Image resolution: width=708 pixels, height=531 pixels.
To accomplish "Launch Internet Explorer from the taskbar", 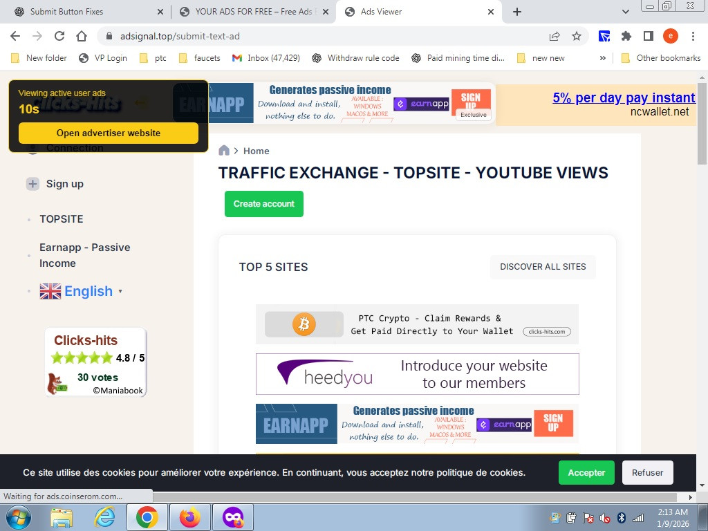I will pos(105,517).
